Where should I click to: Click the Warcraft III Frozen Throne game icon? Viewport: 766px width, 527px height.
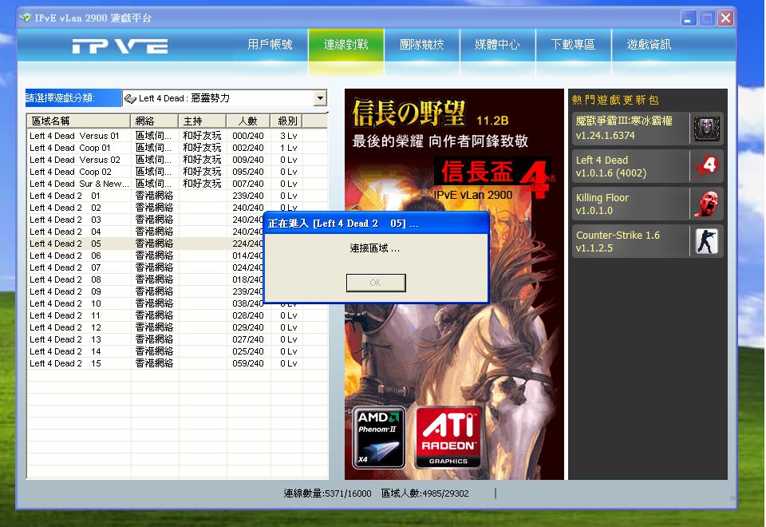[x=706, y=129]
